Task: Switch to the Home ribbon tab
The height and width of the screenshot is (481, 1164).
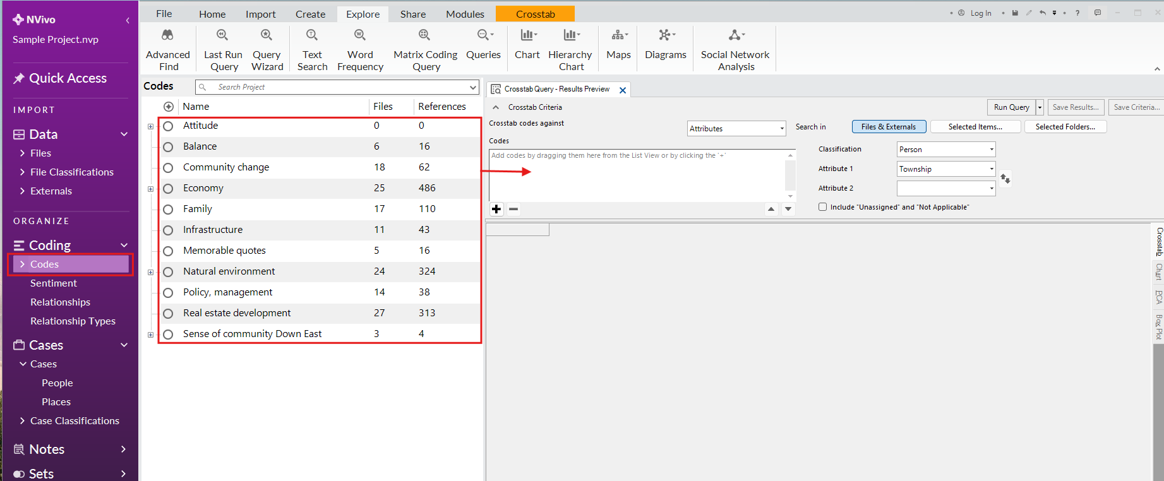Action: pyautogui.click(x=212, y=14)
